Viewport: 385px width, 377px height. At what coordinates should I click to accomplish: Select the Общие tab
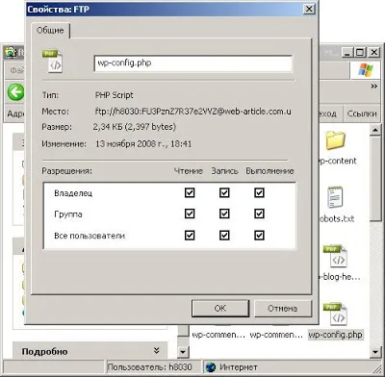tap(50, 31)
